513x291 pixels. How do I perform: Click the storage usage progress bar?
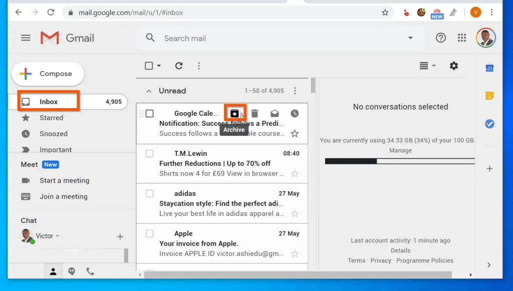(x=400, y=161)
